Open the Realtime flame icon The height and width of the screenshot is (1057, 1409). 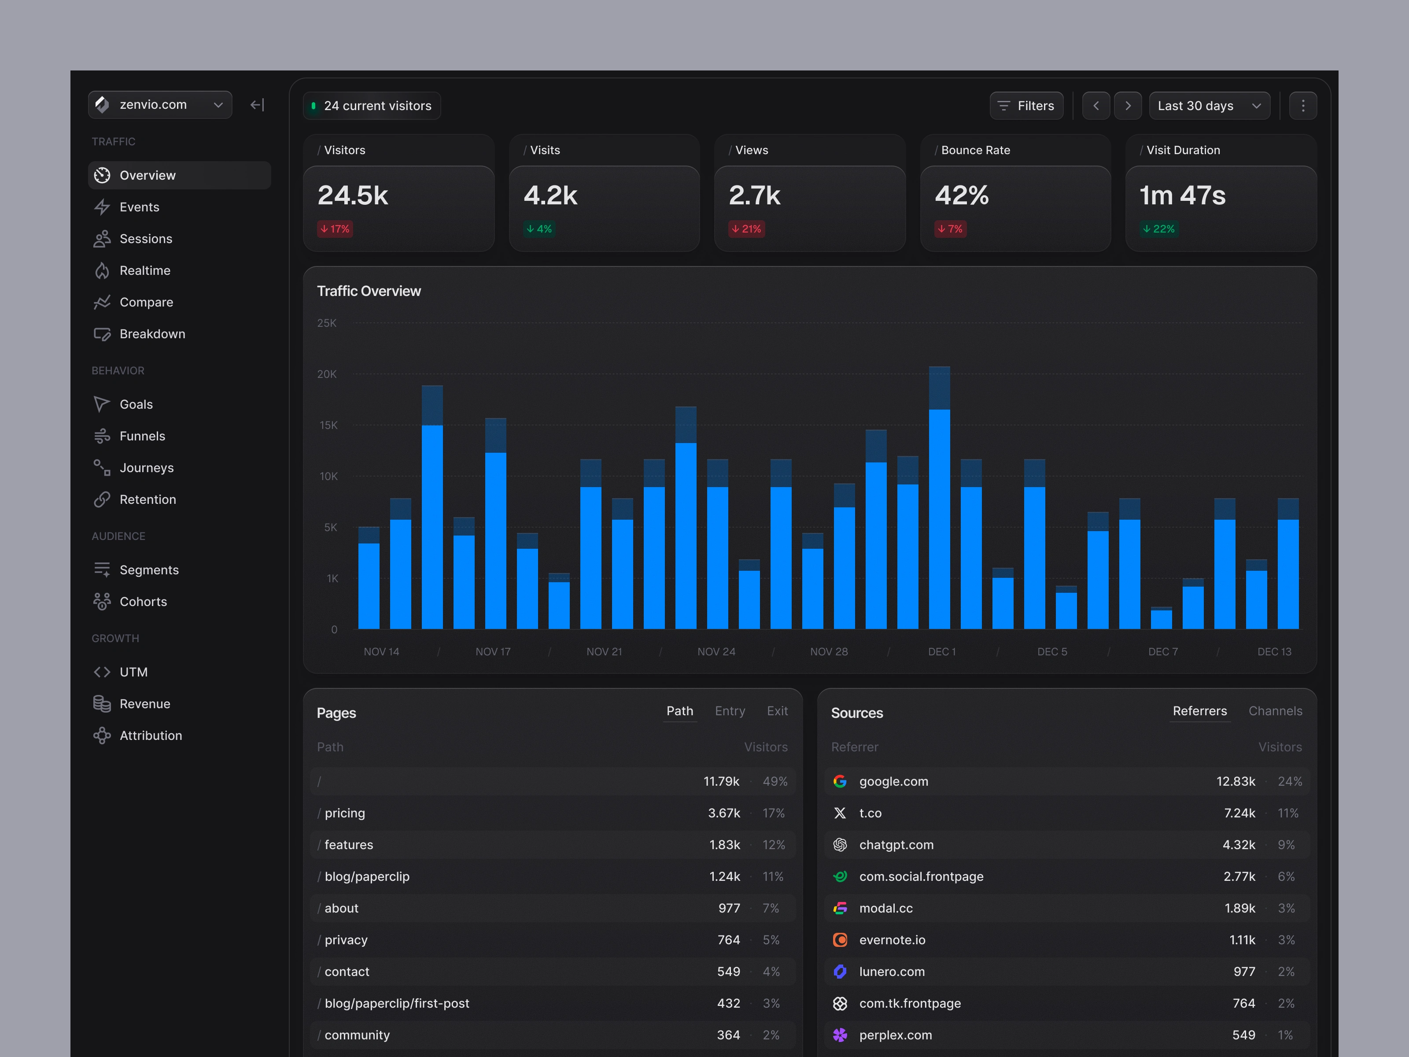coord(102,271)
